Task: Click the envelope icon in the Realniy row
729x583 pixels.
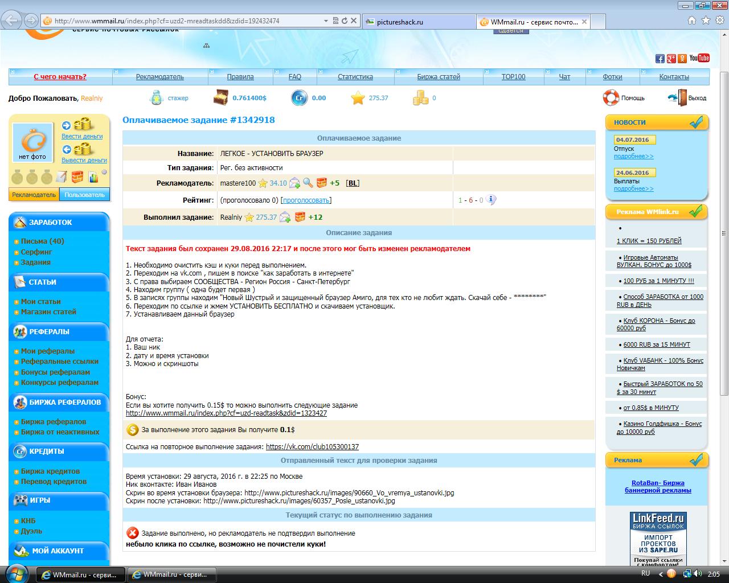Action: click(x=285, y=217)
